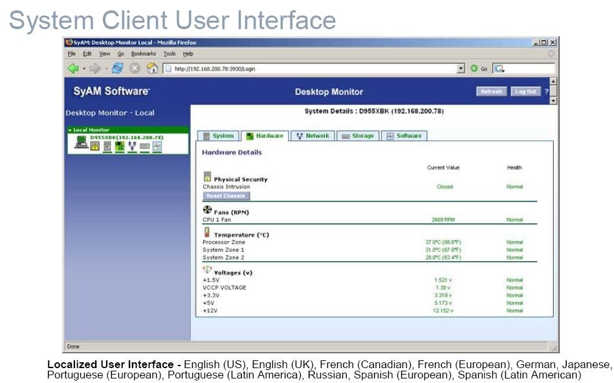Screen dimensions: 614x383
Task: Open the network icon in sidebar
Action: 132,146
